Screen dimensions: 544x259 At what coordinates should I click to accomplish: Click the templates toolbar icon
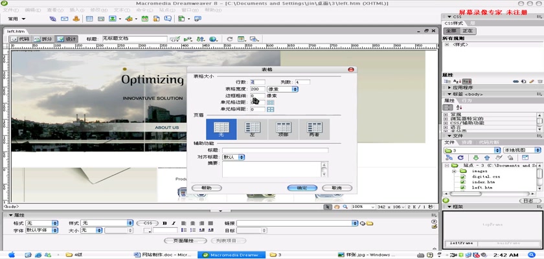pos(181,19)
